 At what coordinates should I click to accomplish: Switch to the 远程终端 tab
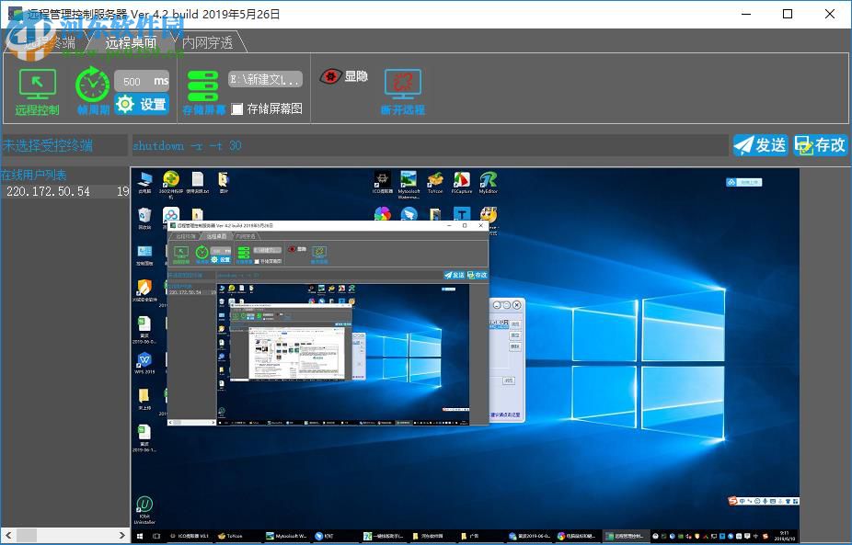coord(51,42)
